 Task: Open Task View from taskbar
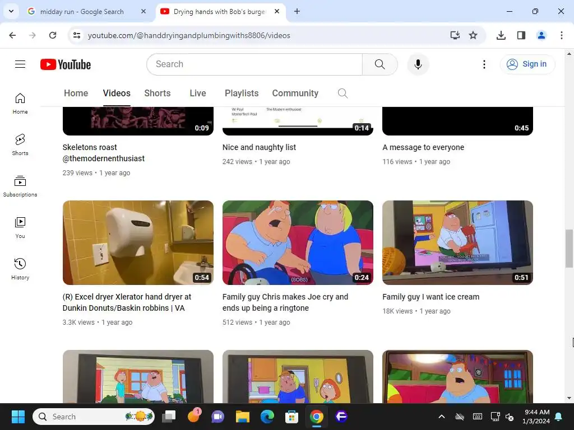point(169,417)
